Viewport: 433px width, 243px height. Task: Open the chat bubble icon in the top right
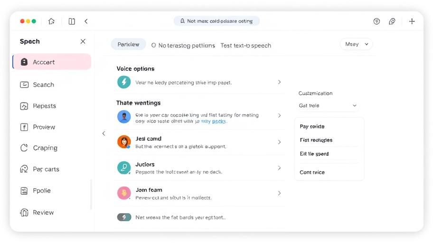(392, 21)
